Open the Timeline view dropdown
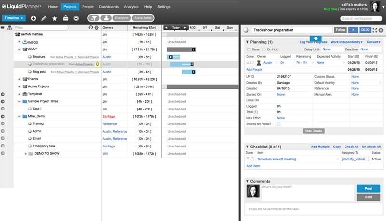 click(x=14, y=18)
